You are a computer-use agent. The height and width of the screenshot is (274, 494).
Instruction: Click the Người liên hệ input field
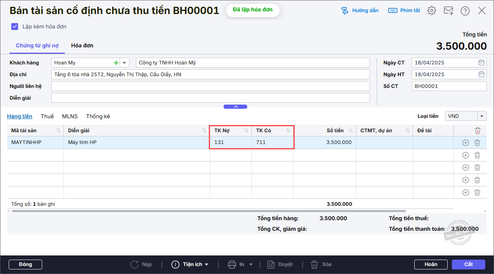coord(210,86)
